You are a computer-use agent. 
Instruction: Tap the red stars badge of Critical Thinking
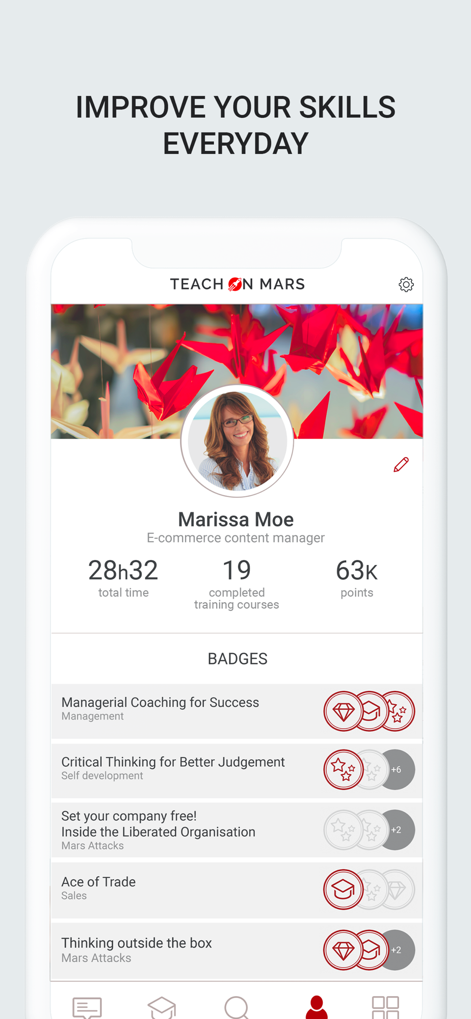point(344,770)
